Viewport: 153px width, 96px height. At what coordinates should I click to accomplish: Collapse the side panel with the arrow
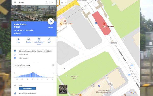58,2
